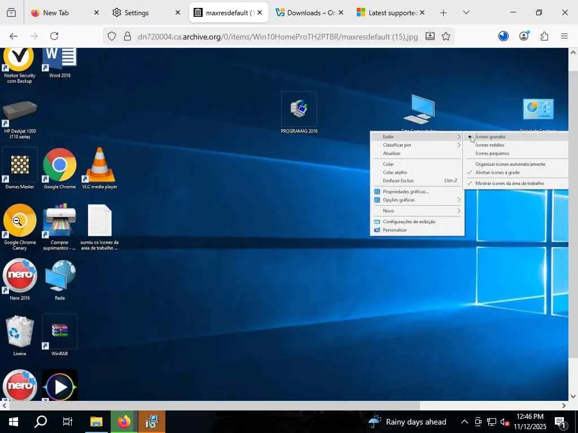Open the notification center icon

click(x=561, y=422)
